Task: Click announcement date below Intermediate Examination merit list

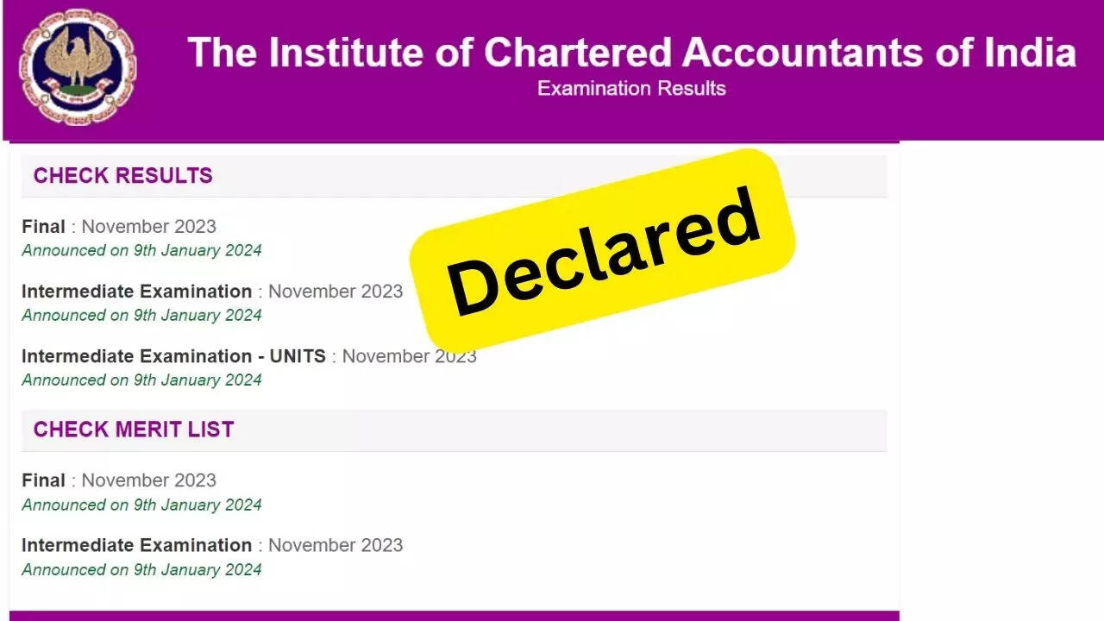Action: (141, 569)
